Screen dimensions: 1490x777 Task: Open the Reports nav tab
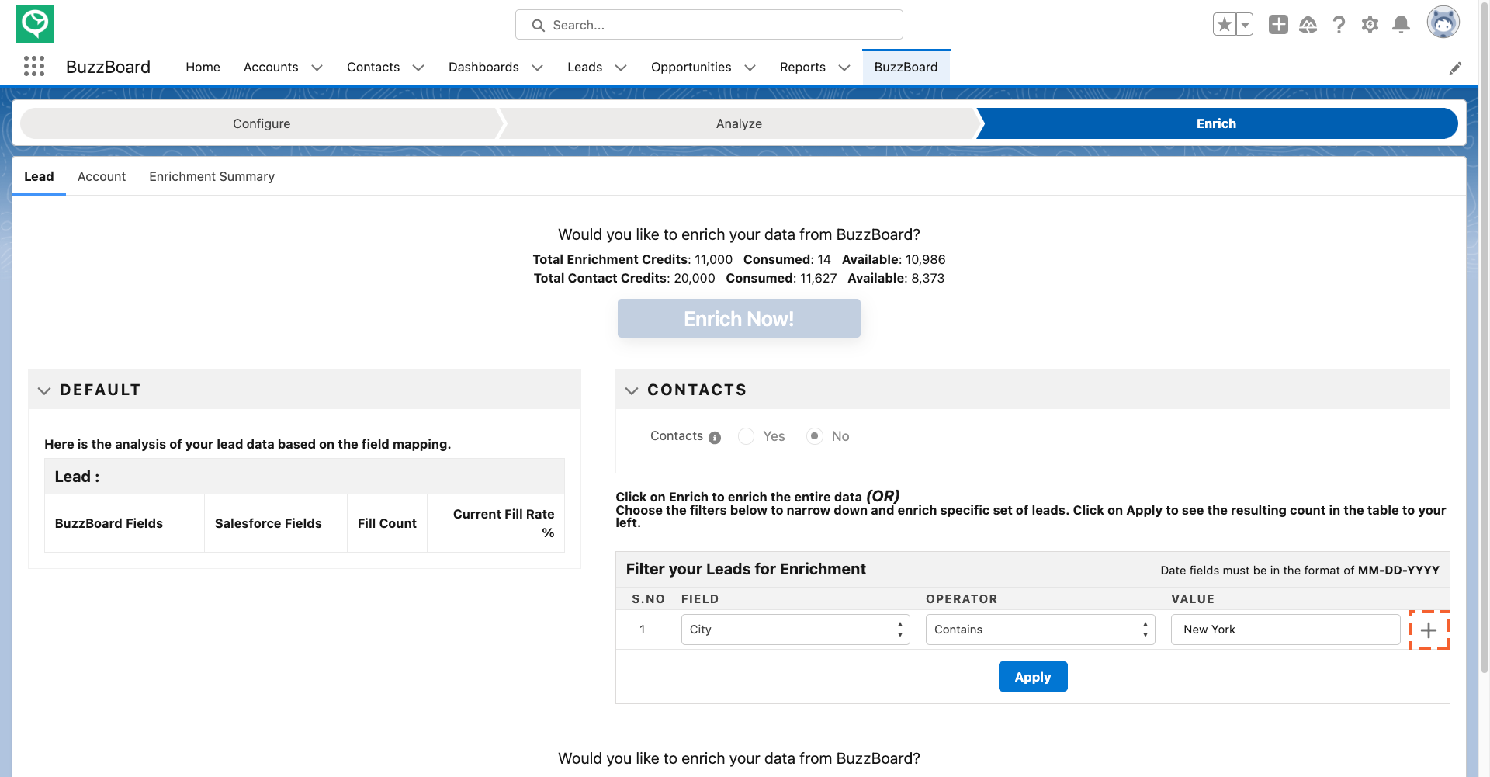[802, 68]
